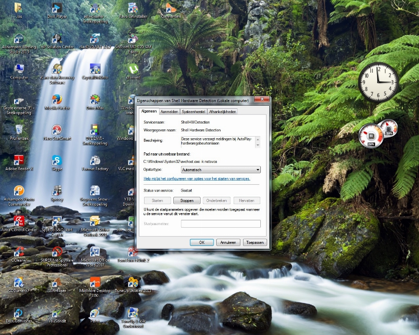Open the Opstarttype dropdown set to Automatisch
The width and height of the screenshot is (419, 335).
click(x=220, y=170)
